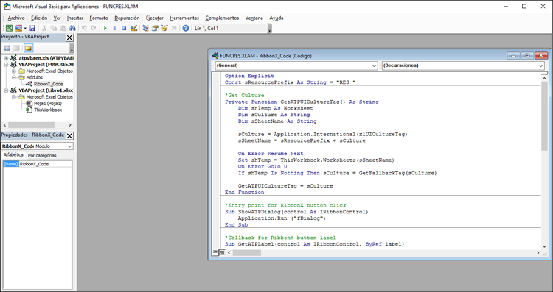Click the Cut scissors icon
The width and height of the screenshot is (553, 292).
click(x=44, y=28)
